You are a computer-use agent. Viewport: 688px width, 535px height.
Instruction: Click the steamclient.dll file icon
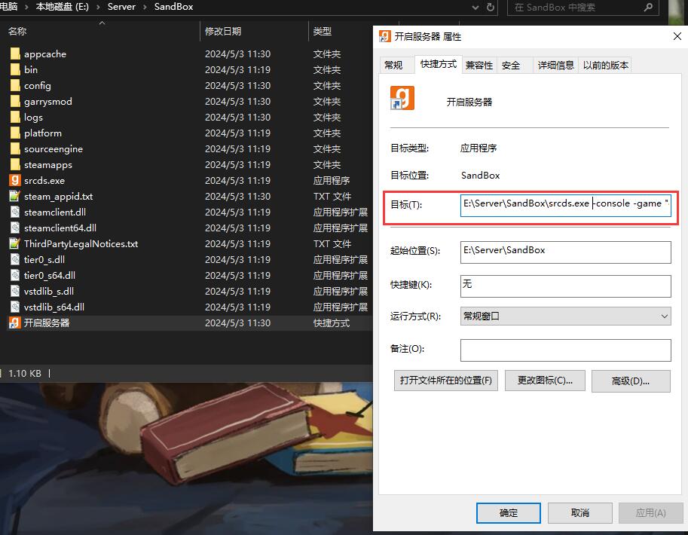point(15,212)
